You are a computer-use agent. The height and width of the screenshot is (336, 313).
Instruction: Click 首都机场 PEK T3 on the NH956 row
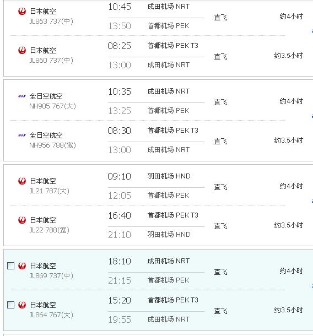point(173,131)
